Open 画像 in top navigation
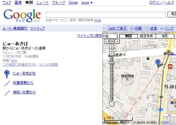 [18, 3]
